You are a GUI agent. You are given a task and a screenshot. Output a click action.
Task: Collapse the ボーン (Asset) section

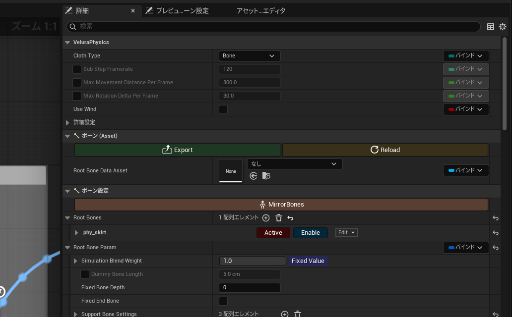click(x=67, y=136)
